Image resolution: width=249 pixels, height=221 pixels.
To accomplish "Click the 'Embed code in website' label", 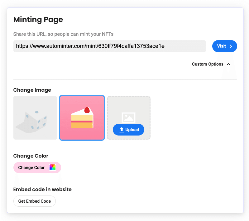I will [42, 189].
